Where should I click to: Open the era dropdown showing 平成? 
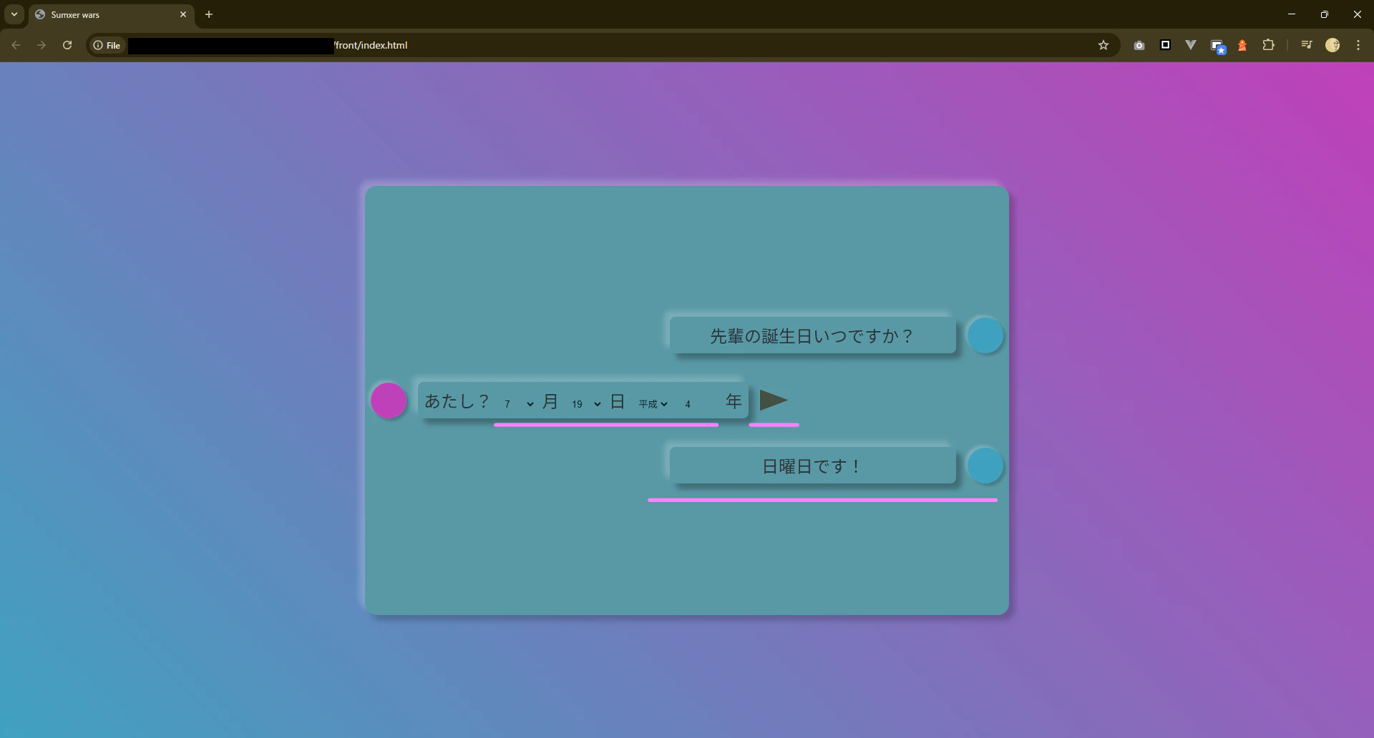(x=653, y=404)
